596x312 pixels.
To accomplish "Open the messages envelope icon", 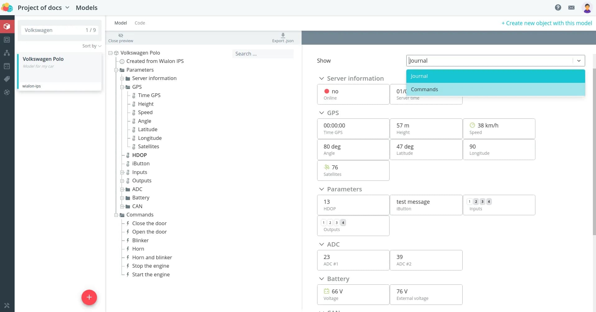I will click(571, 7).
